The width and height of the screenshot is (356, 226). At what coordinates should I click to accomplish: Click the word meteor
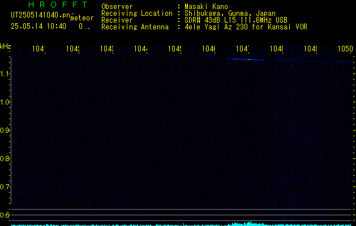82,18
